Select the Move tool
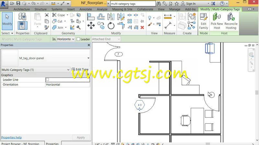Image resolution: width=259 pixels, height=145 pixels. (x=91, y=26)
